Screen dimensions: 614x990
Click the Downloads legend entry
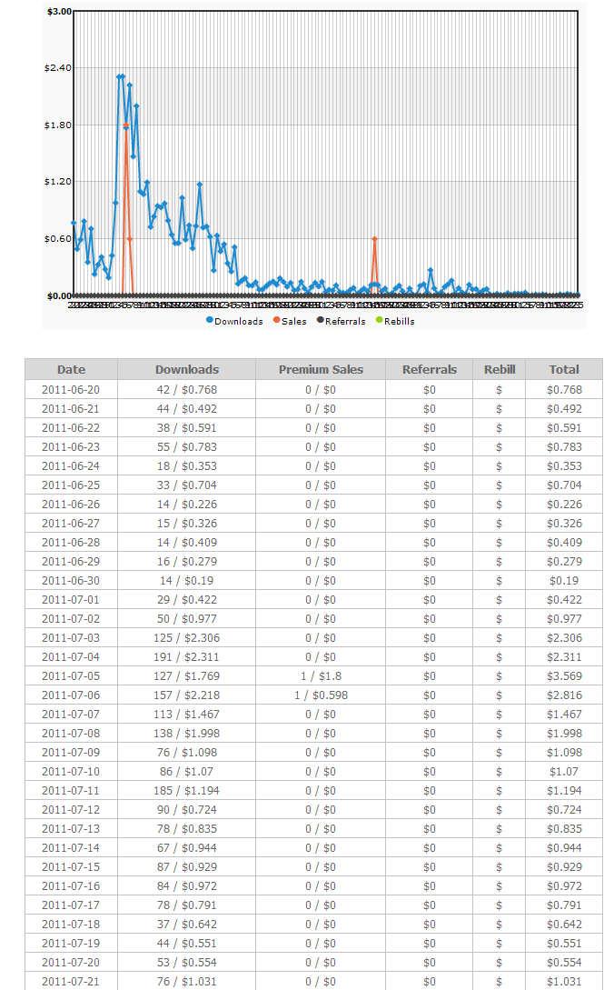[234, 321]
